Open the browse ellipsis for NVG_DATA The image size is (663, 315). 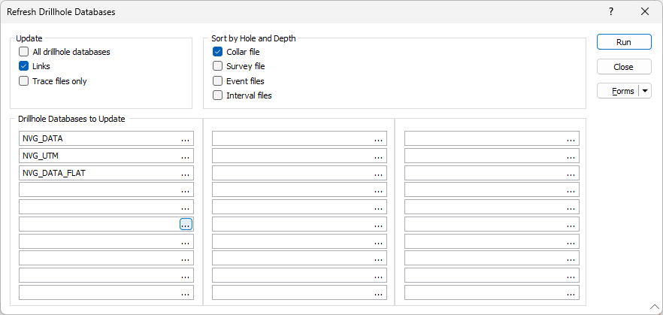(185, 138)
